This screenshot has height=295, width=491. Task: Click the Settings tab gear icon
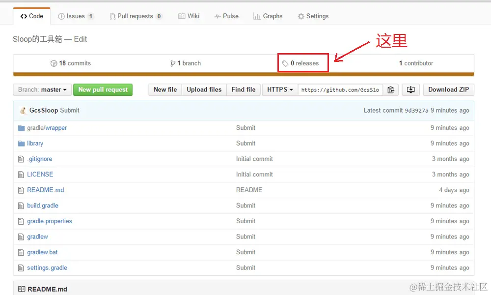point(301,16)
